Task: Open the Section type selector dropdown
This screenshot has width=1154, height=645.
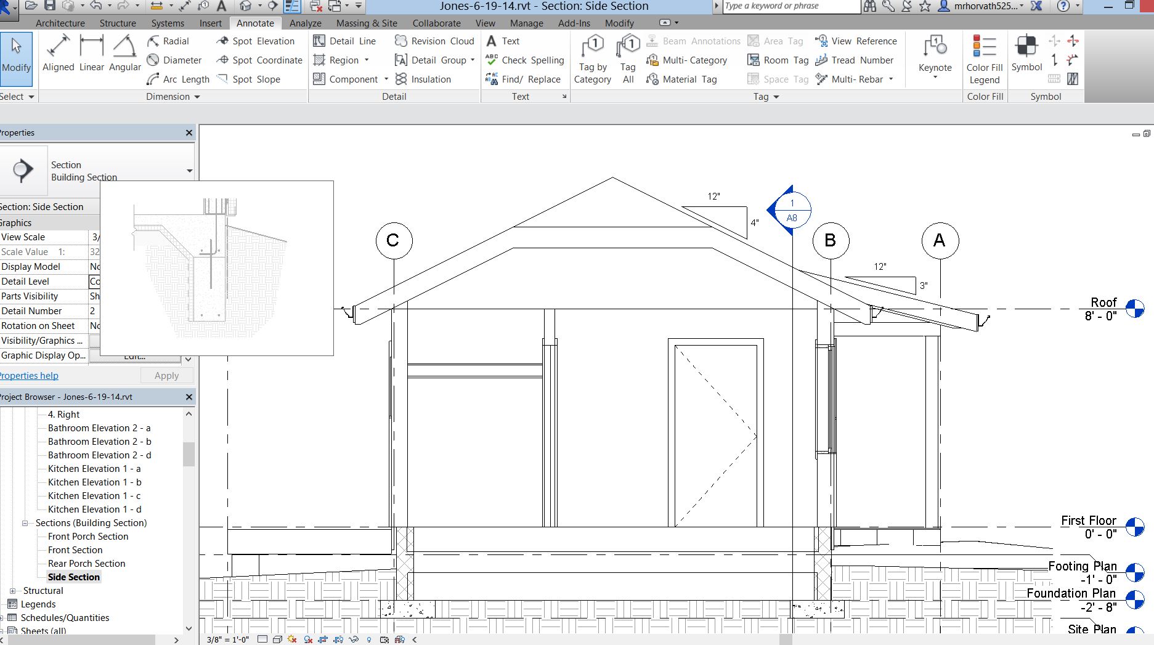Action: [x=189, y=171]
